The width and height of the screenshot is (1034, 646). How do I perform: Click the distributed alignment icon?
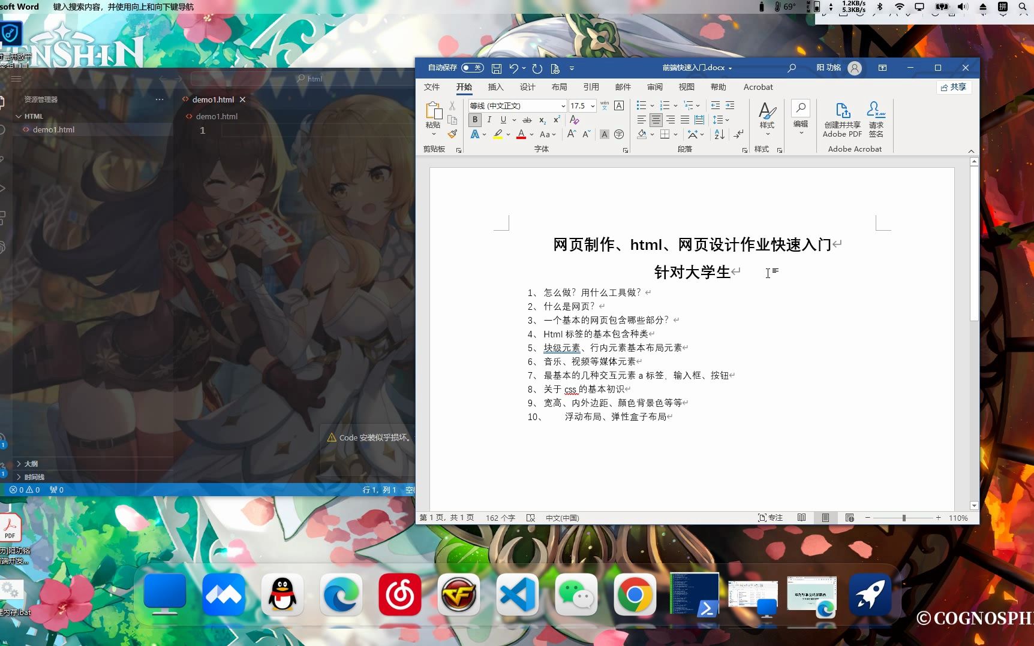[699, 120]
